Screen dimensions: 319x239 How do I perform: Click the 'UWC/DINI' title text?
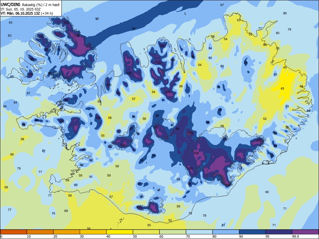(10, 5)
